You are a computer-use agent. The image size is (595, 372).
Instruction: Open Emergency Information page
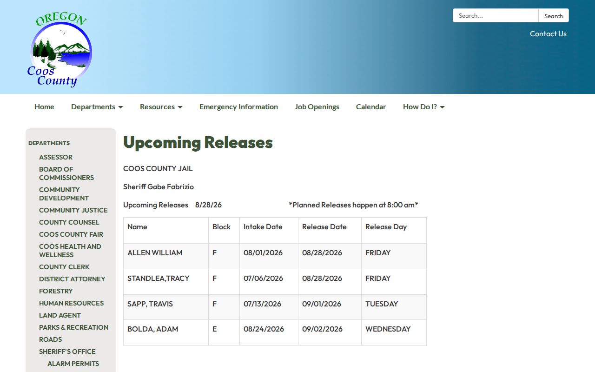coord(238,106)
